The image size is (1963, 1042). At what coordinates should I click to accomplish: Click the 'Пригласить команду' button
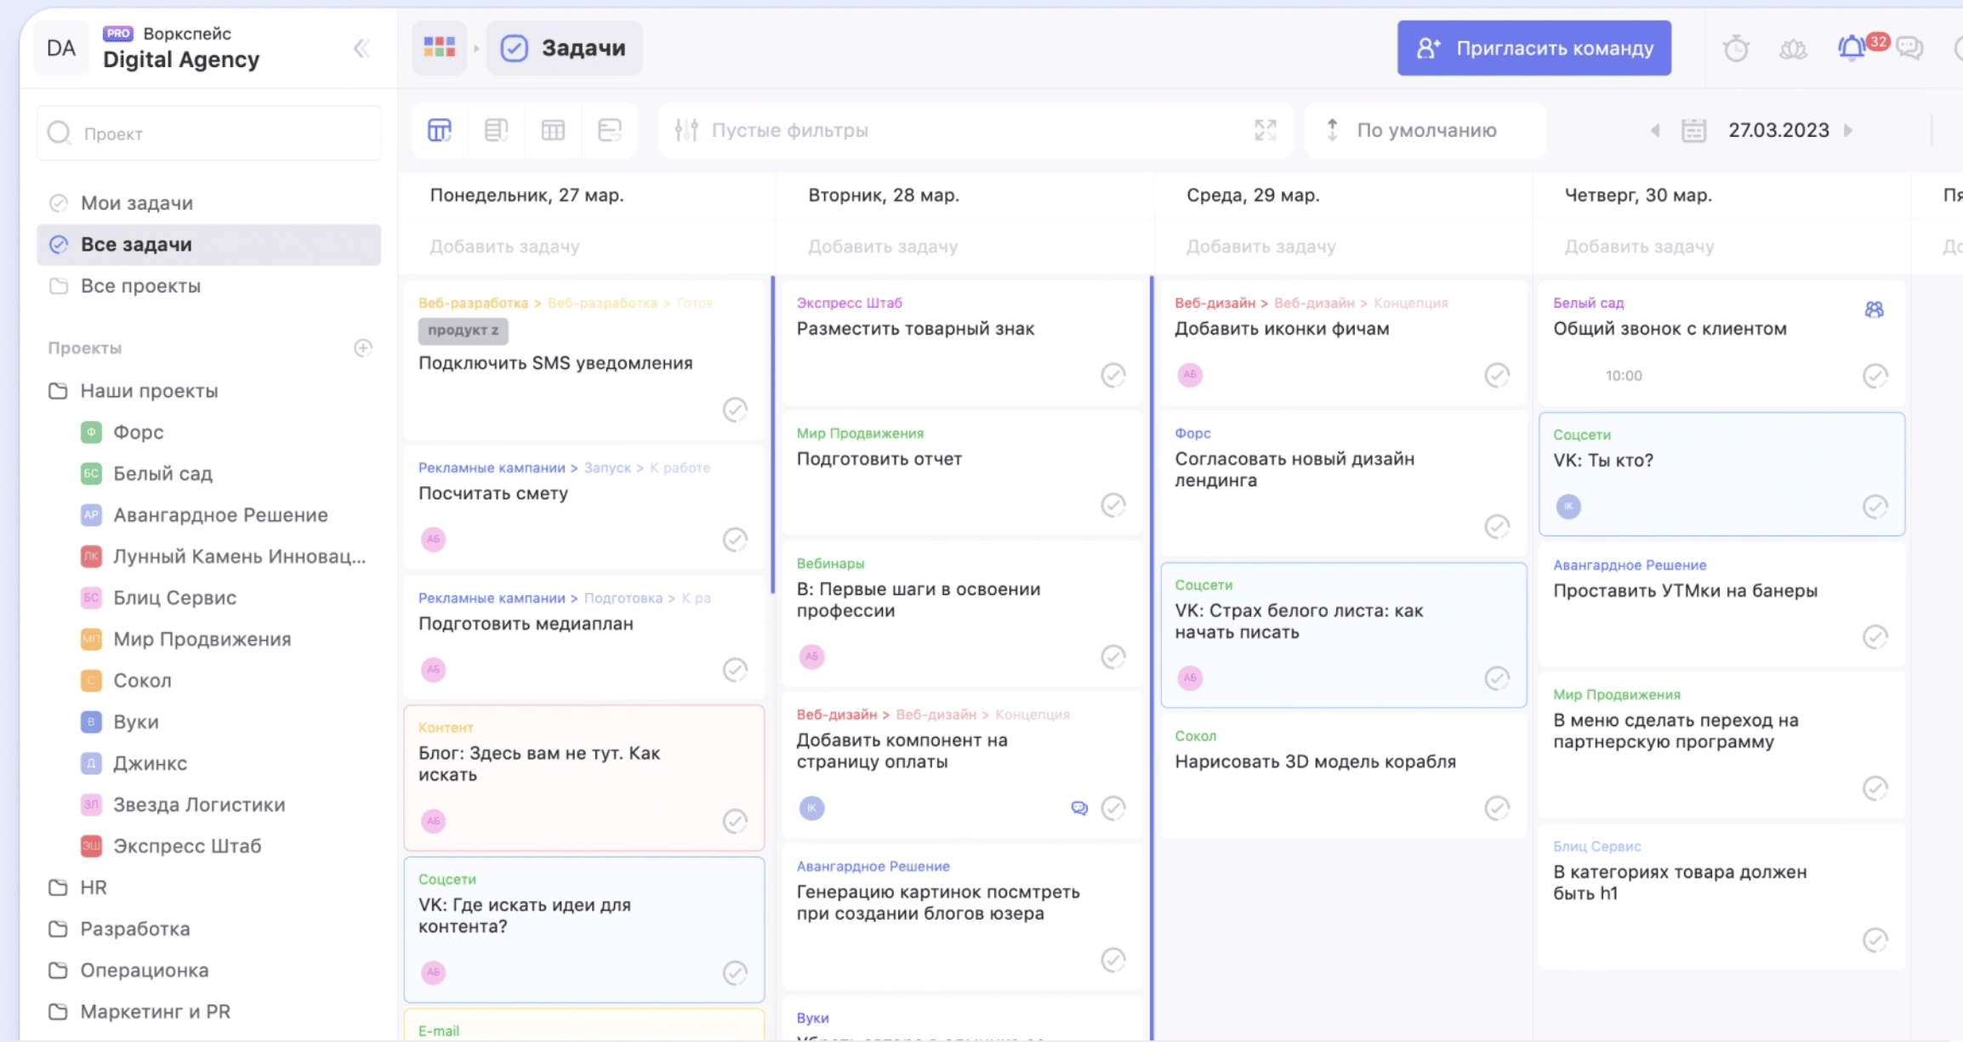pos(1533,48)
